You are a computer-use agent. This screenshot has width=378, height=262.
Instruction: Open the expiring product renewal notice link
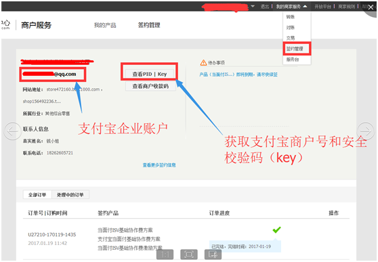pos(238,74)
